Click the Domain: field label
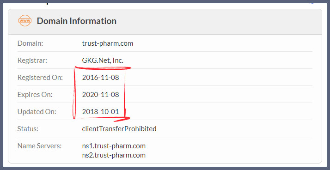Image resolution: width=330 pixels, height=170 pixels. (x=31, y=43)
